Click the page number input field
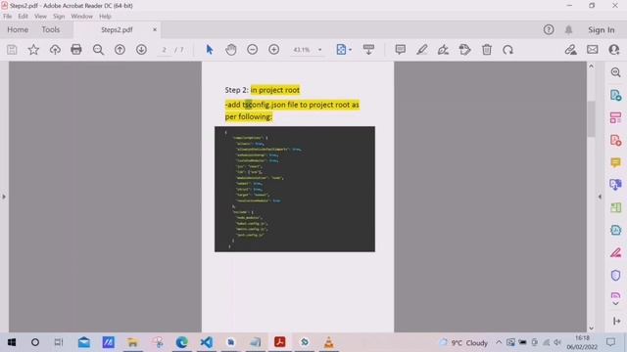627x352 pixels. click(x=164, y=50)
